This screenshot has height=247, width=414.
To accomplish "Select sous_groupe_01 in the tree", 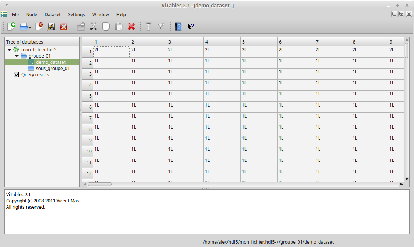I will 53,69.
